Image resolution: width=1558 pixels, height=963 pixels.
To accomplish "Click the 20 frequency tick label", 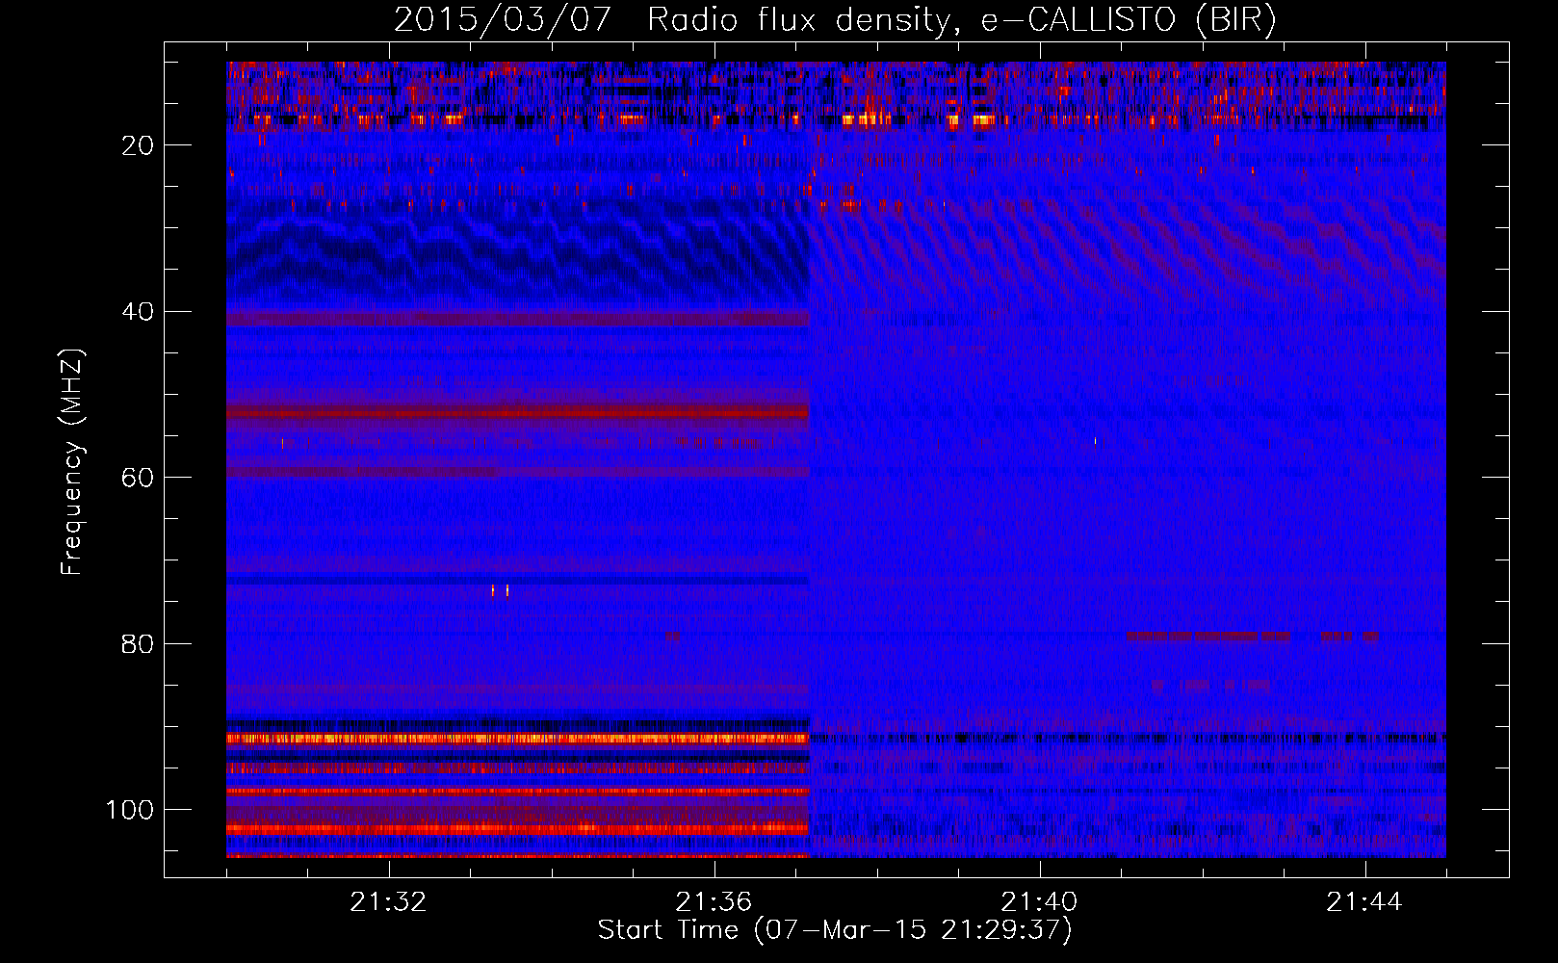I will click(139, 145).
